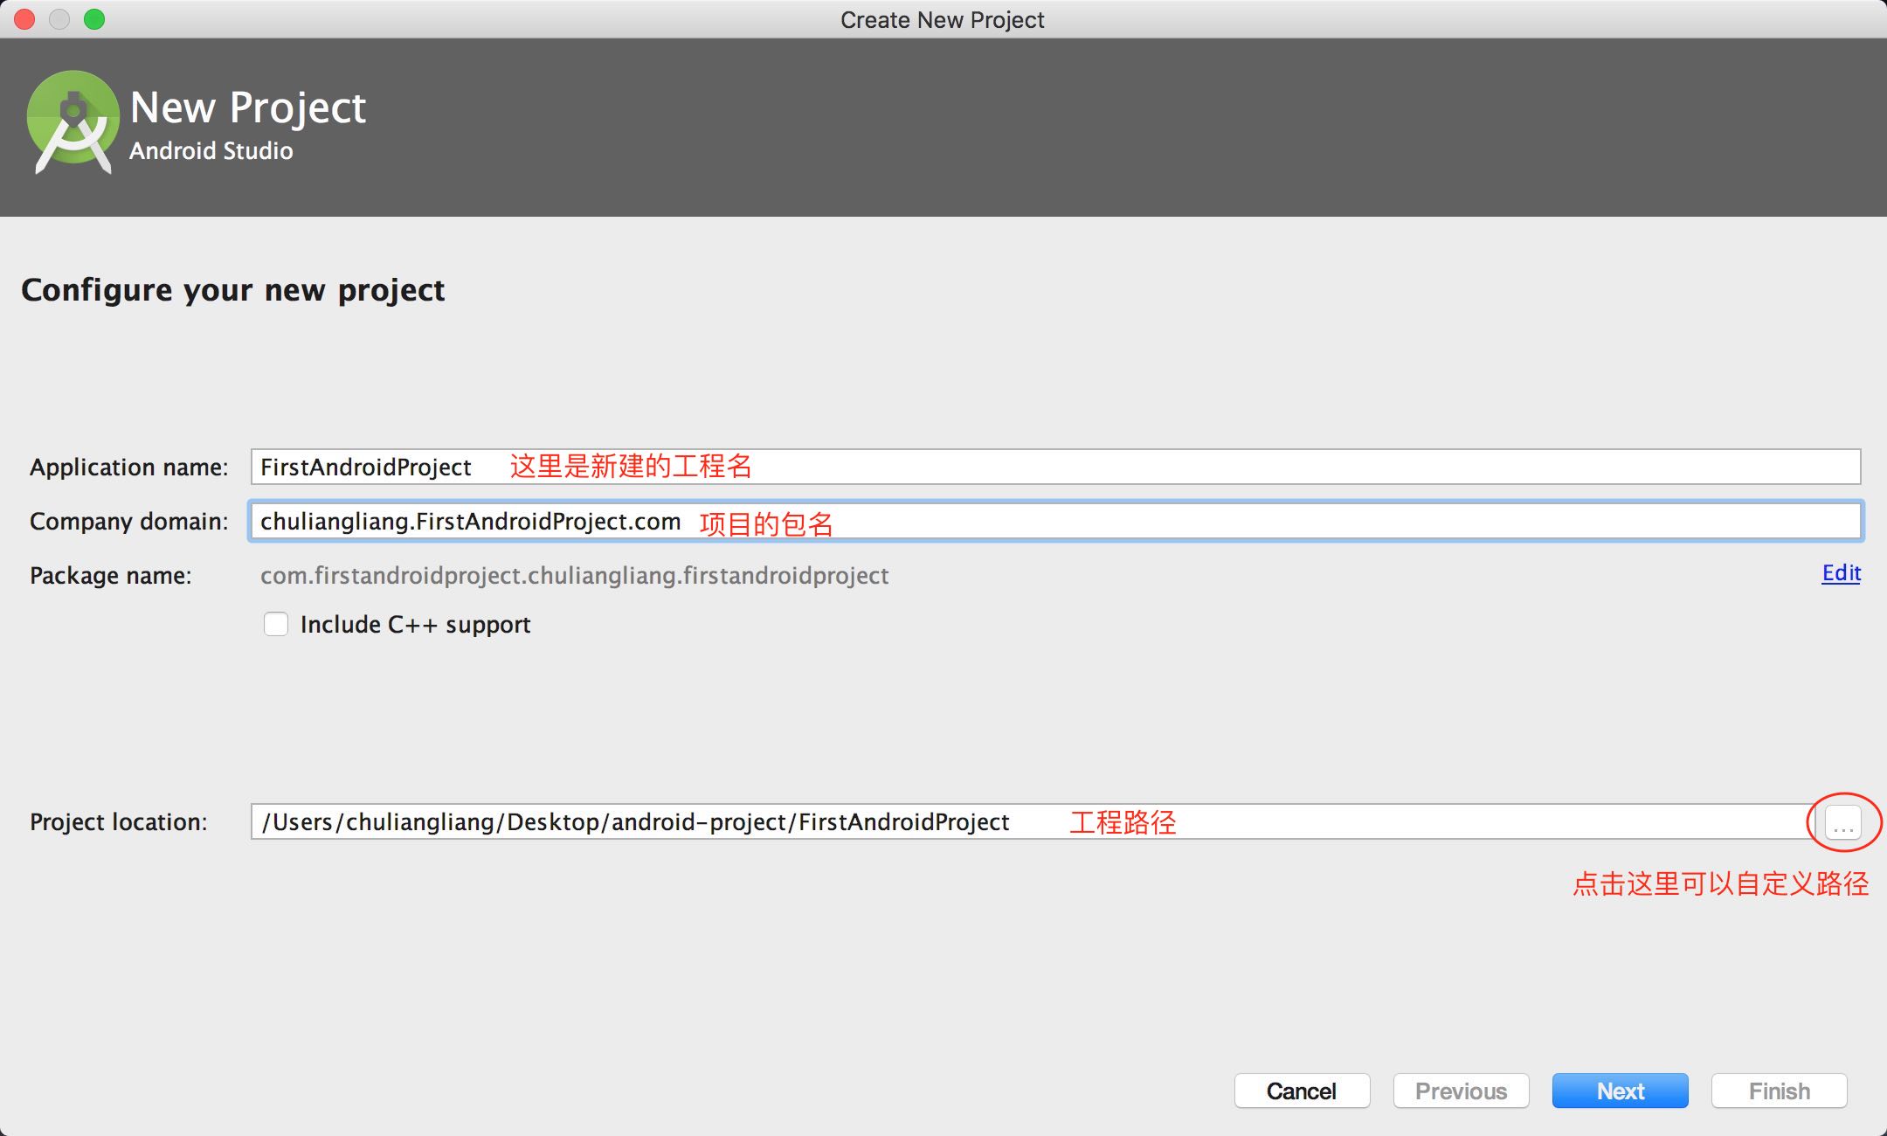Click the Edit link for Package name
This screenshot has width=1887, height=1136.
(x=1841, y=573)
